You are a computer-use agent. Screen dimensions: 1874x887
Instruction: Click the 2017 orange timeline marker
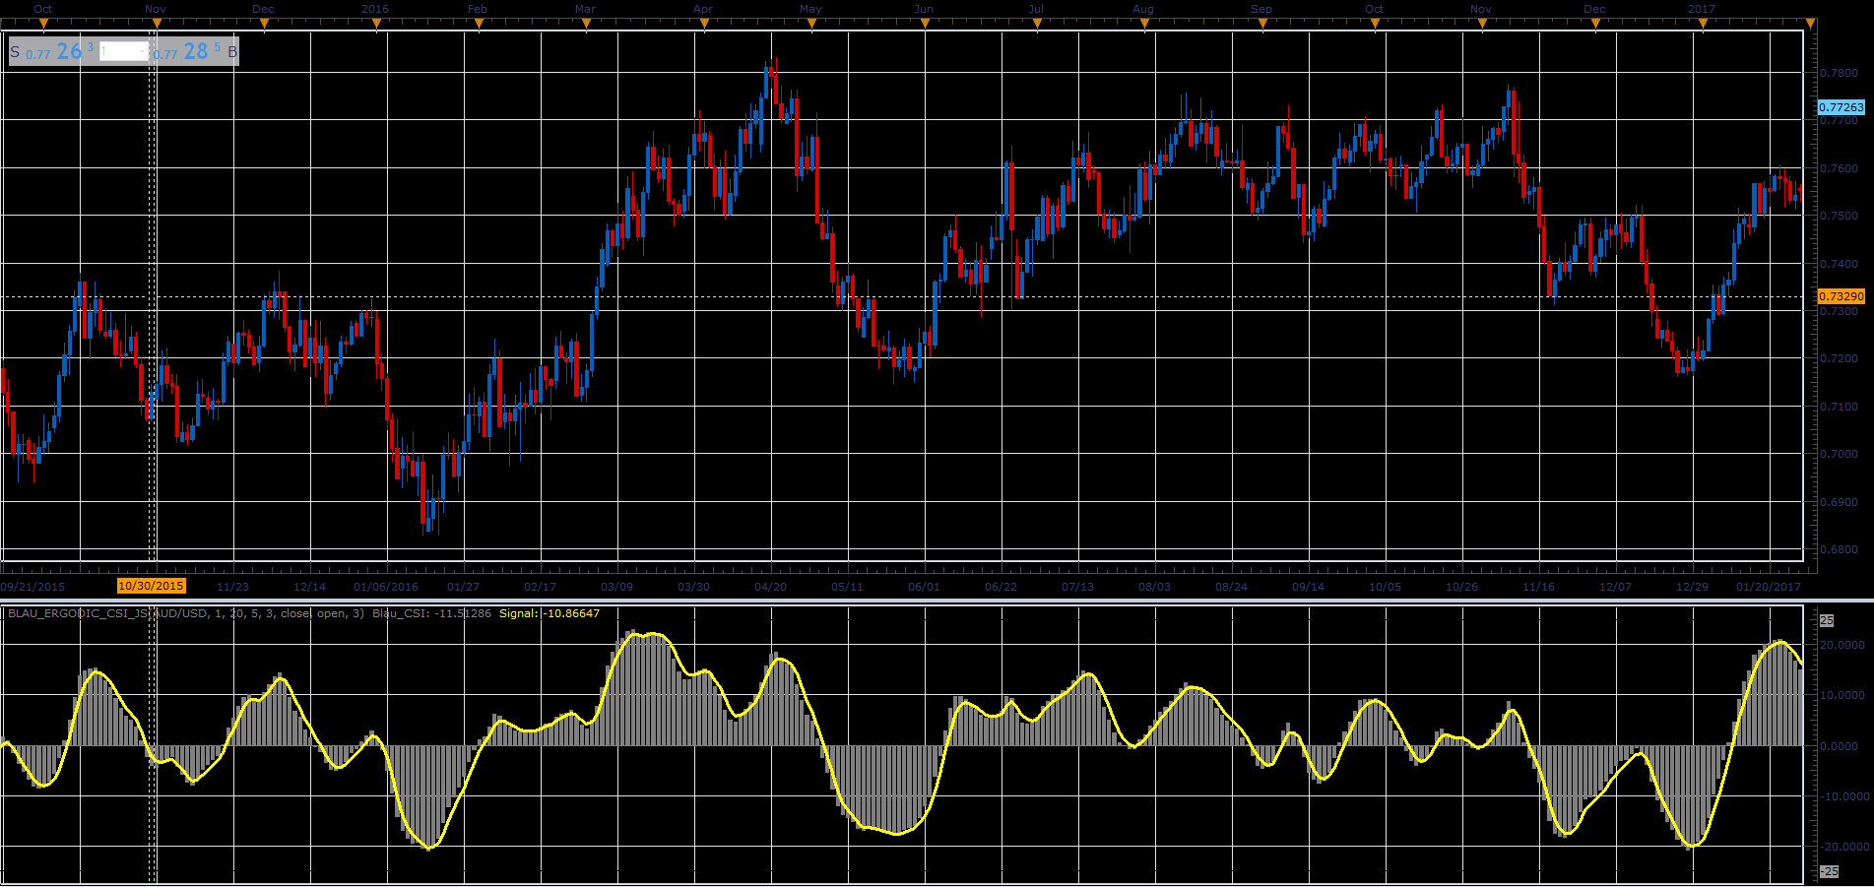[x=1704, y=24]
